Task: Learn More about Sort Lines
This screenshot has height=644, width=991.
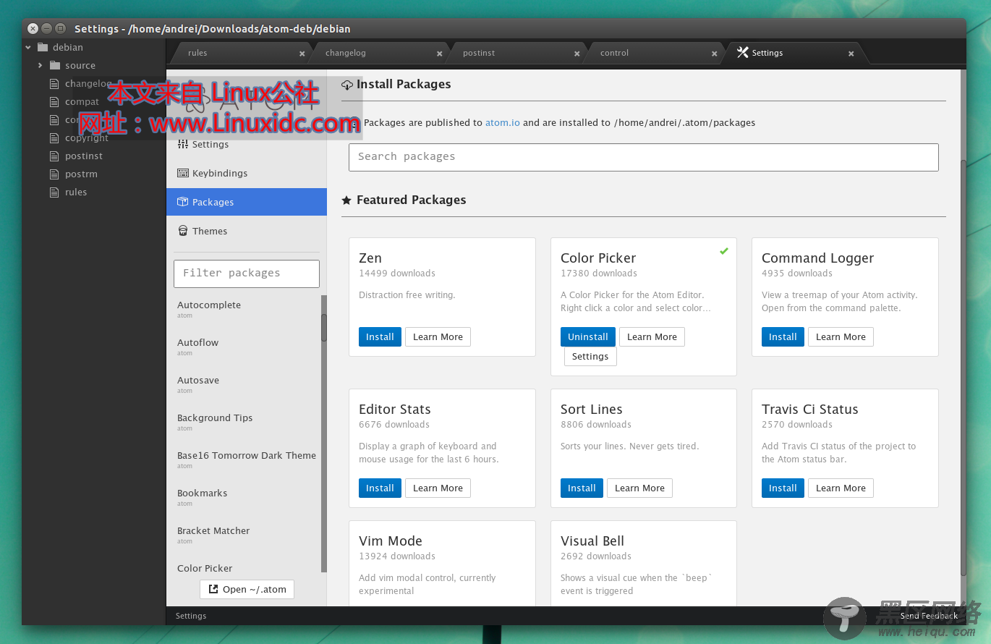Action: (x=639, y=488)
